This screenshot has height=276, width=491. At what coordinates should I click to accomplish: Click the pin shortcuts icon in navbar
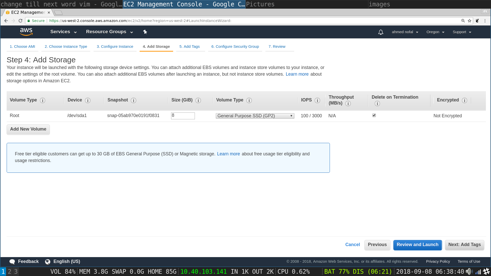click(x=145, y=32)
